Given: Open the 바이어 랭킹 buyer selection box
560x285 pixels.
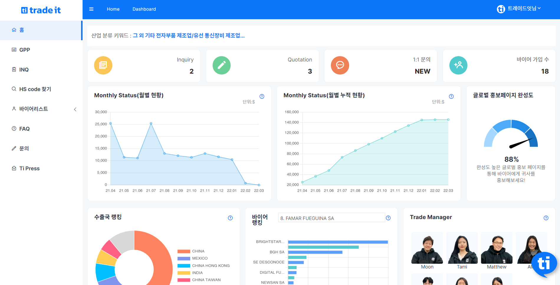Looking at the screenshot, I should pyautogui.click(x=331, y=218).
